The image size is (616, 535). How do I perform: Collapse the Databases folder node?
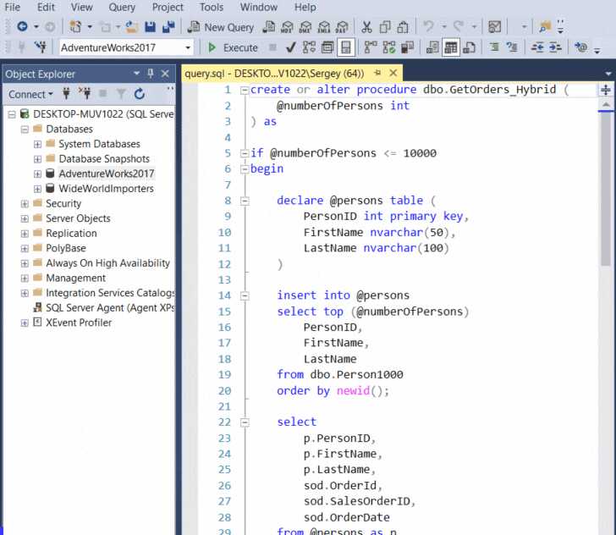pos(25,130)
